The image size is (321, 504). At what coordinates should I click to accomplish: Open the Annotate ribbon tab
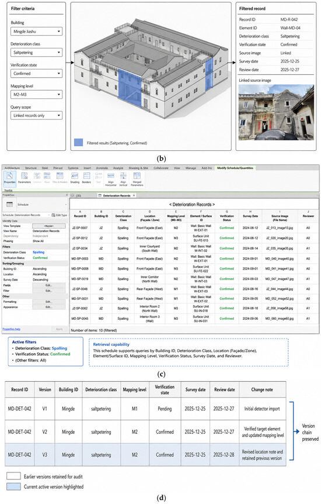(102, 168)
